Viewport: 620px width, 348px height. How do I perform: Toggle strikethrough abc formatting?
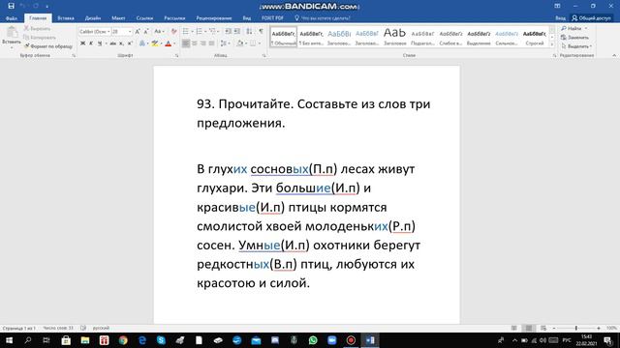pyautogui.click(x=113, y=43)
